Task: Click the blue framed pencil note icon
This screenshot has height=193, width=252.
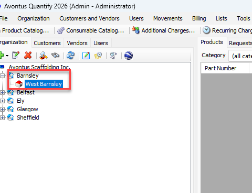Action: tap(86, 56)
